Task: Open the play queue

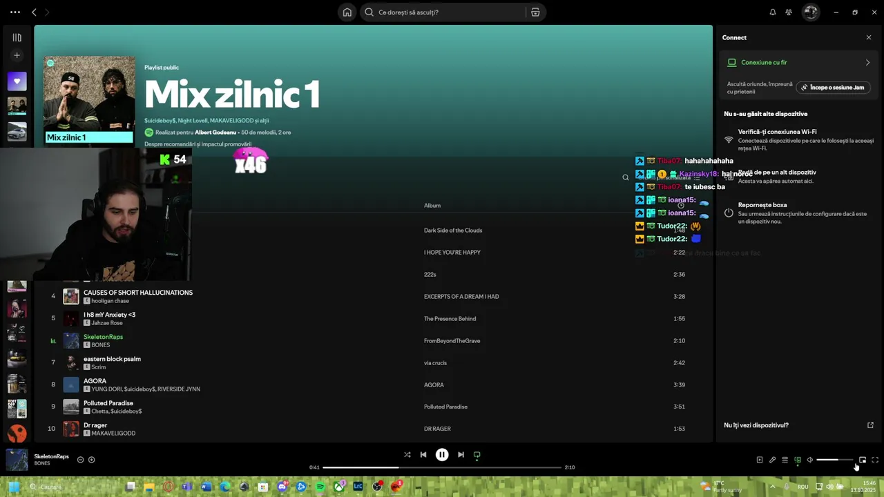Action: (785, 460)
